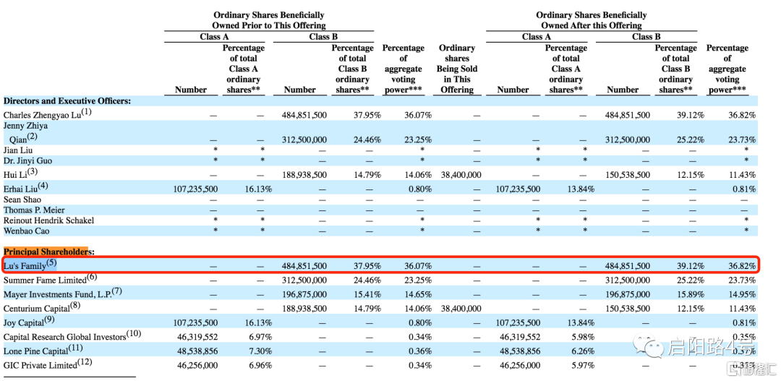Image resolution: width=781 pixels, height=381 pixels.
Task: Select 38,400,000 in the Hui Li row
Action: point(461,175)
